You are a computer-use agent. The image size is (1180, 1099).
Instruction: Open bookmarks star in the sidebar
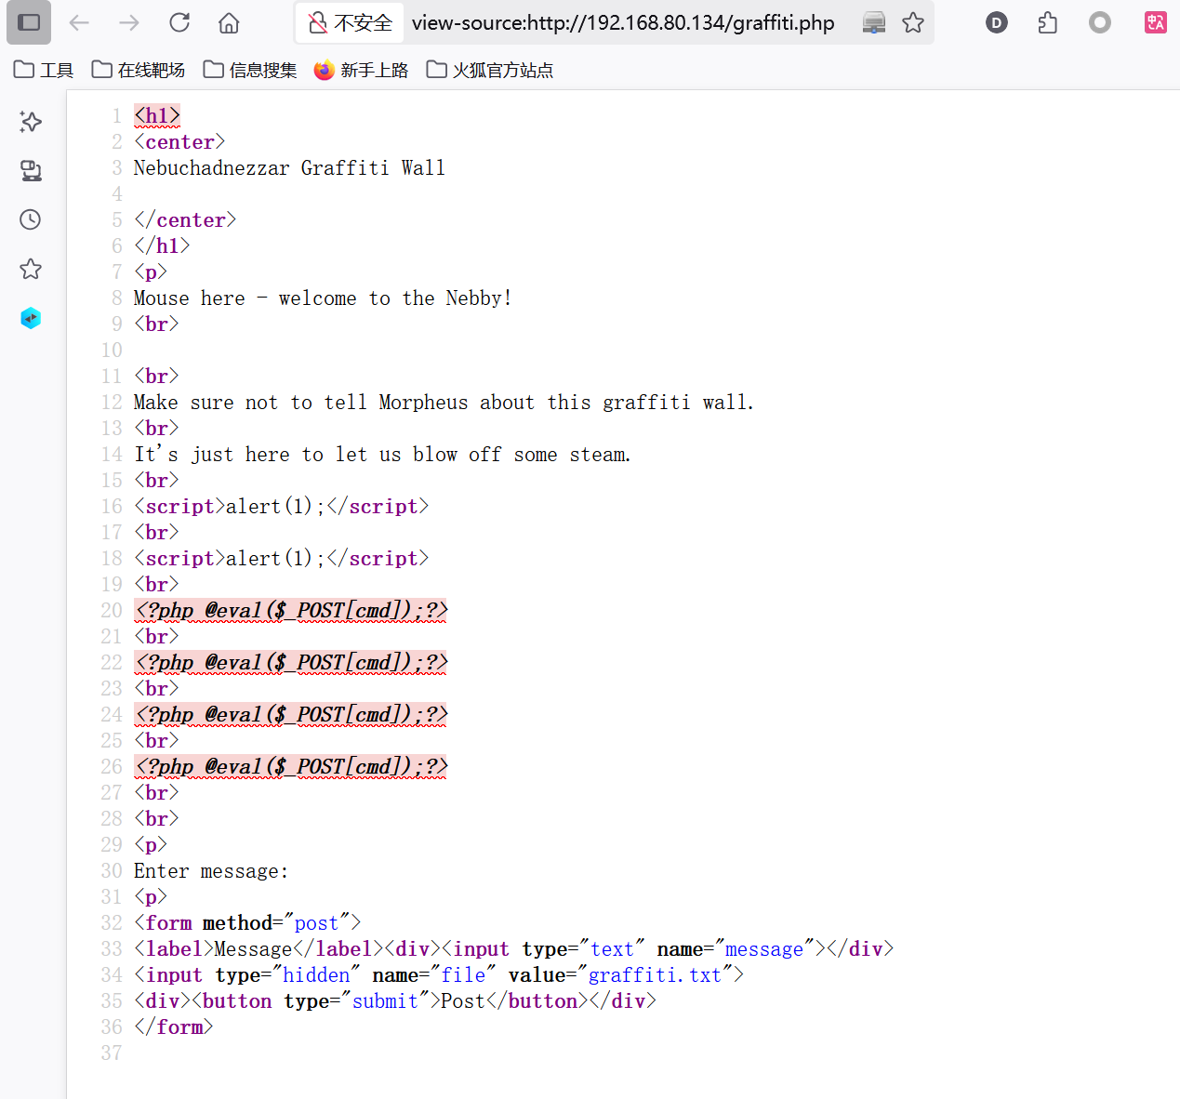pyautogui.click(x=31, y=269)
